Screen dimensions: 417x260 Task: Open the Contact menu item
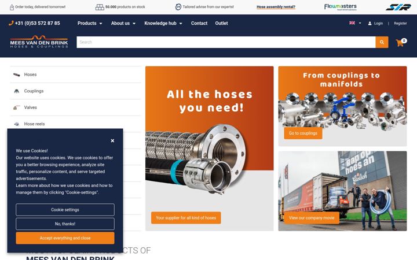(x=199, y=23)
